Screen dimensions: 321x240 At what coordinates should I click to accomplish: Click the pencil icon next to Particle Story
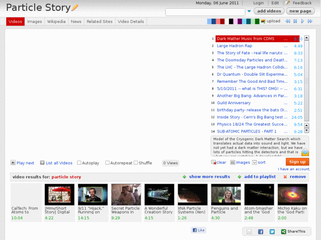coord(75,7)
